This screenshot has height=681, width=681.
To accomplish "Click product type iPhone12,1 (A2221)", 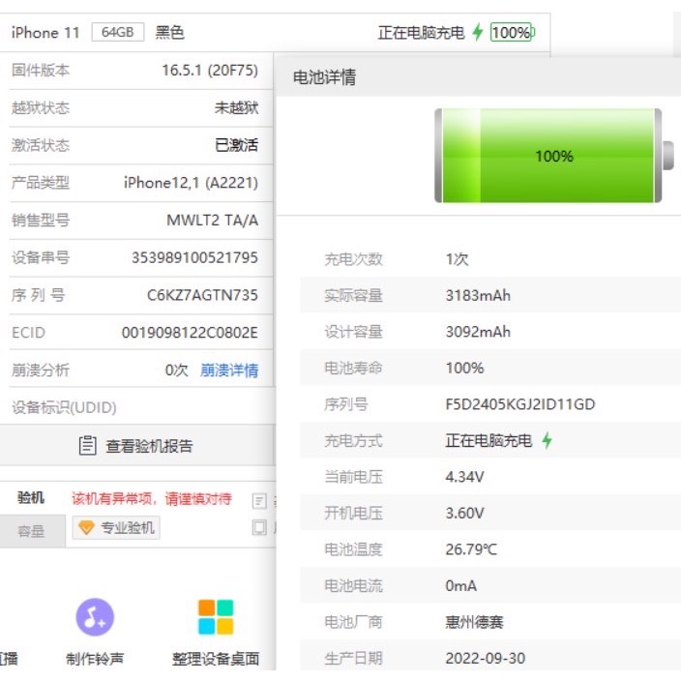I will (x=192, y=183).
